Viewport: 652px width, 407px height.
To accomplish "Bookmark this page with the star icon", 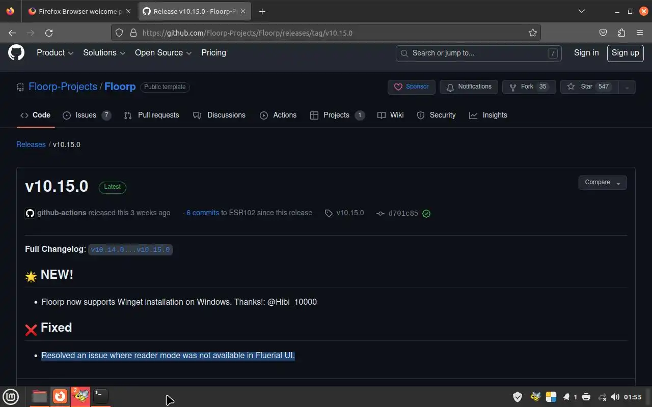I will [x=533, y=33].
